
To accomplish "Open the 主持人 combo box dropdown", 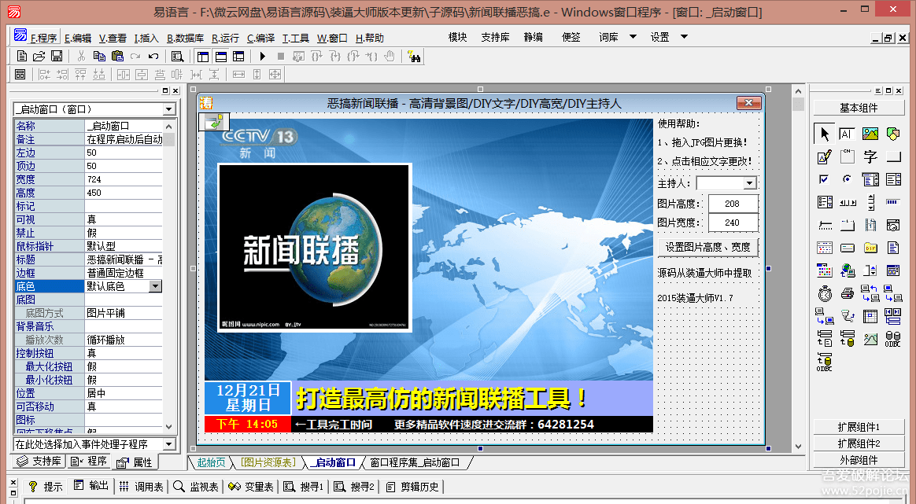I will point(749,183).
